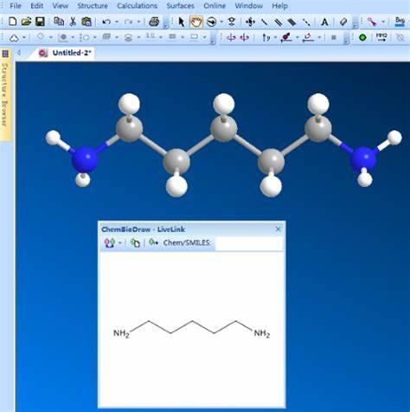Open the Surfaces menu
410x412 pixels.
pos(180,6)
